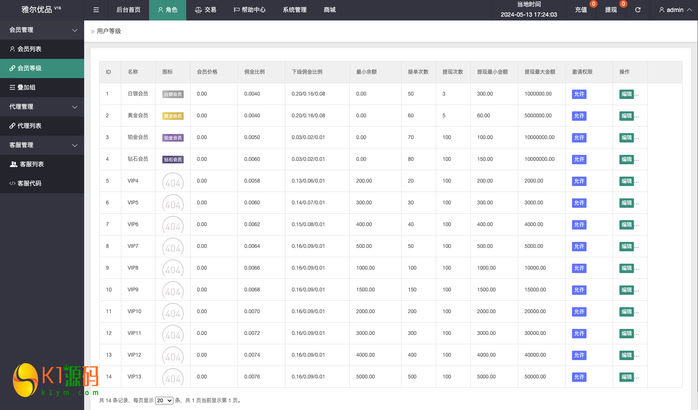Open 叠加组 in the sidebar

point(26,87)
